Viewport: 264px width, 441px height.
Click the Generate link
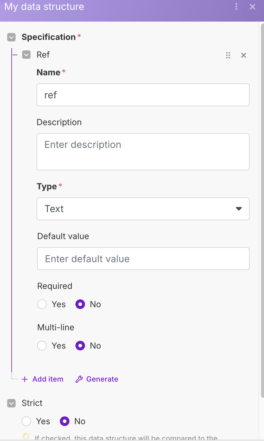pyautogui.click(x=102, y=379)
